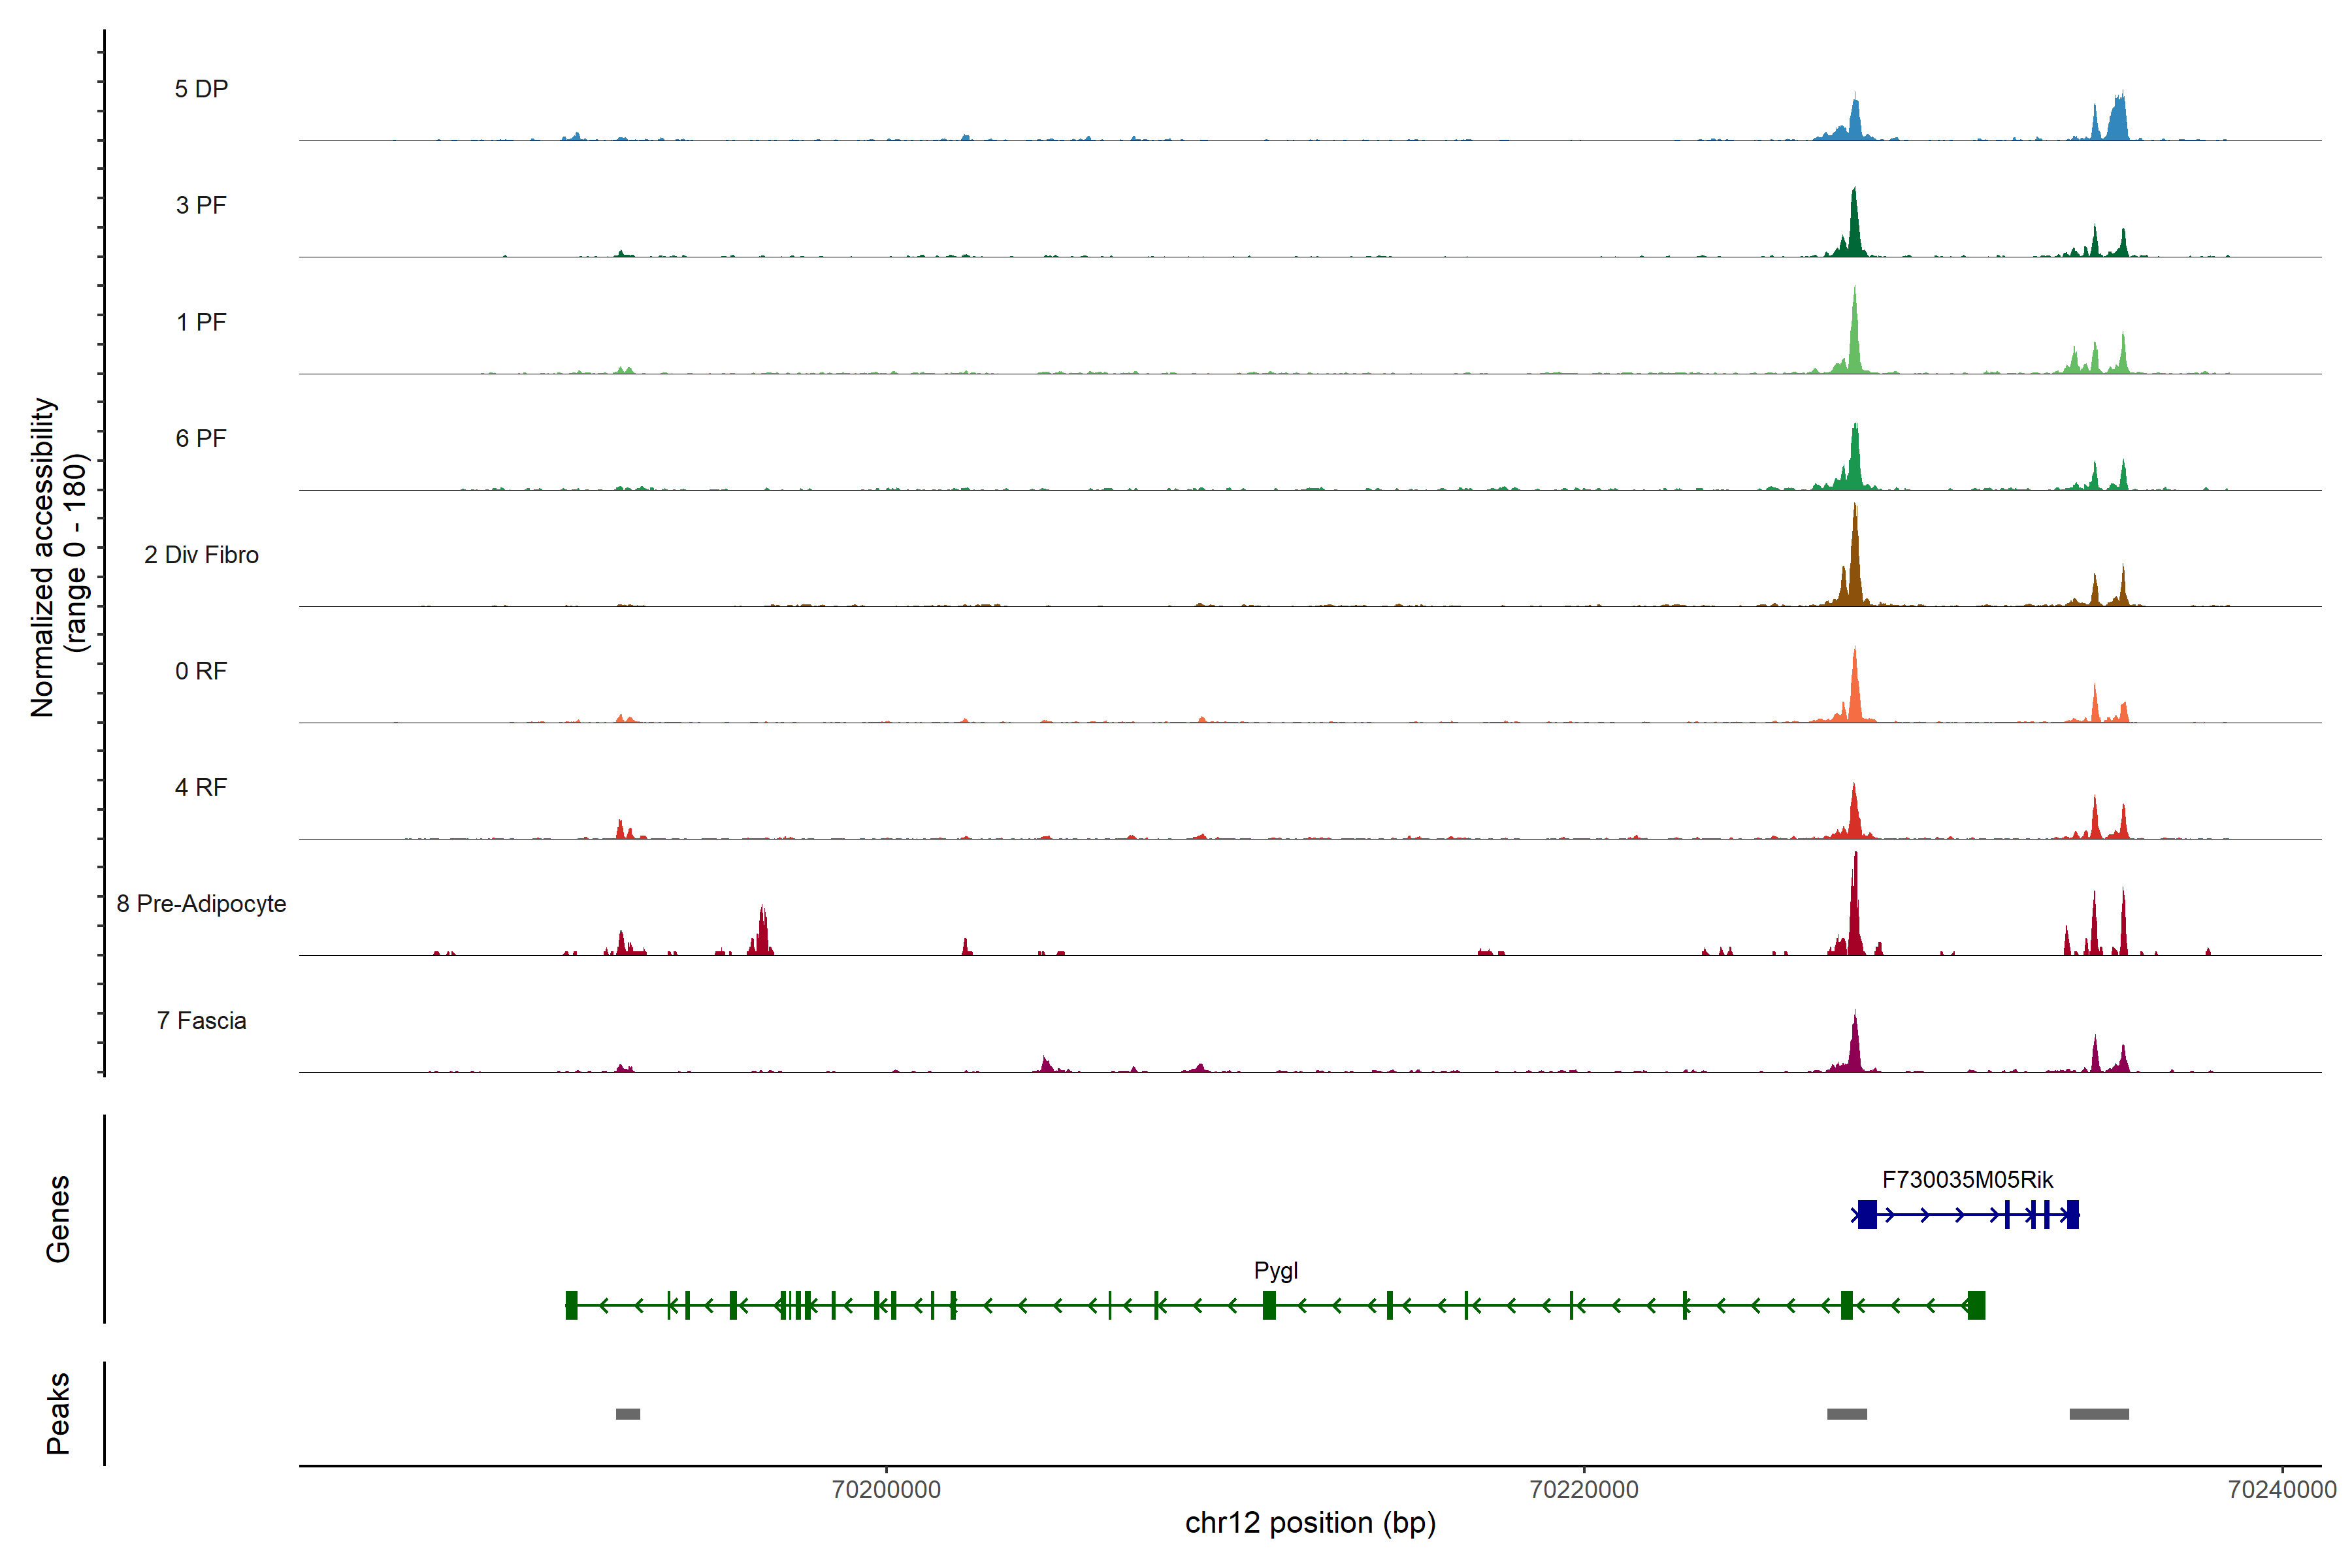Click the 8 Pre-Adipocyte track label
Viewport: 2352px width, 1568px height.
point(201,904)
